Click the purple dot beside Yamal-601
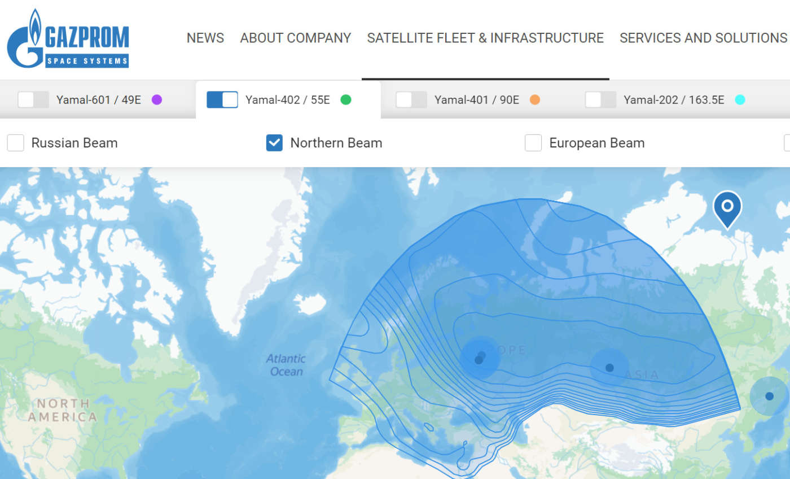The width and height of the screenshot is (790, 479). (x=157, y=100)
